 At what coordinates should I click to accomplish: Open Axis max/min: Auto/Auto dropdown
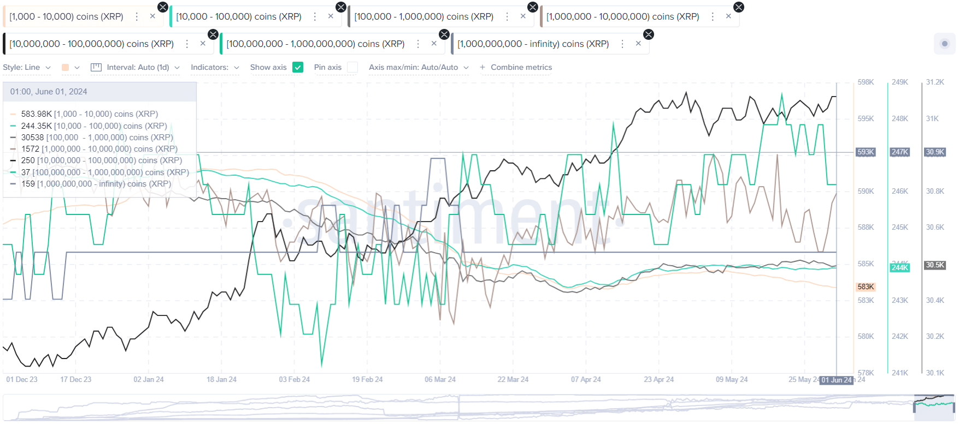click(419, 67)
